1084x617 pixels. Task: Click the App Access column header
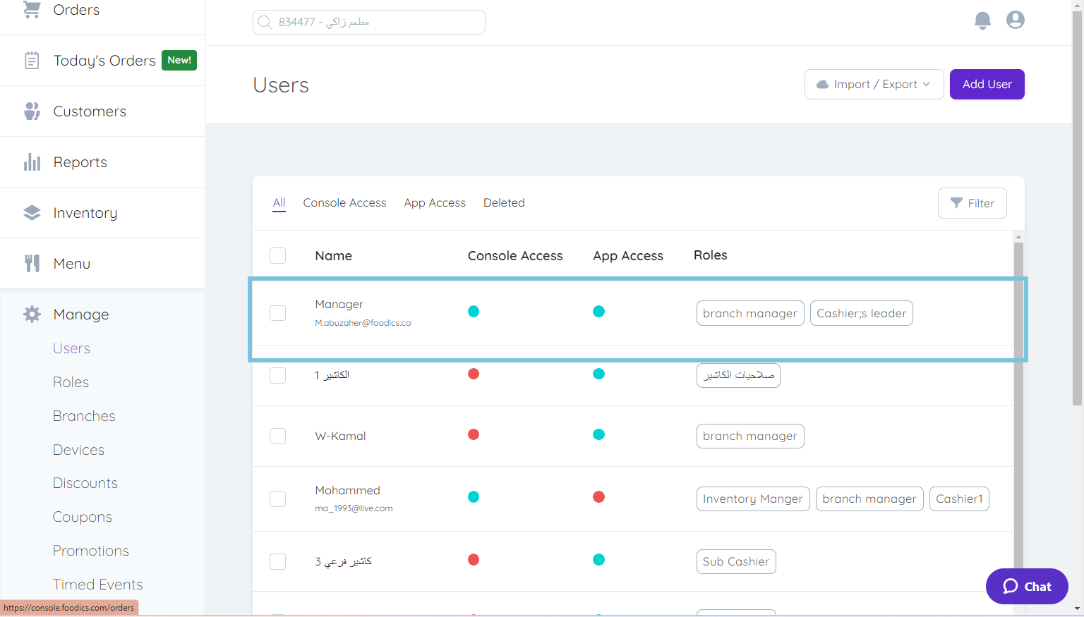[628, 256]
